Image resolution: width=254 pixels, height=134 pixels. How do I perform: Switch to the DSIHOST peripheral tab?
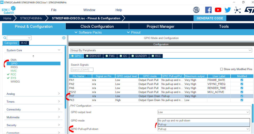(x=94, y=56)
